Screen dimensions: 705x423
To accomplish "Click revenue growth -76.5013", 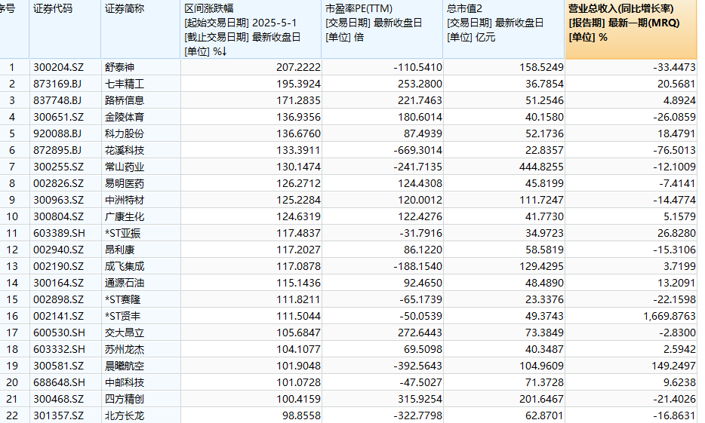I will coord(674,151).
